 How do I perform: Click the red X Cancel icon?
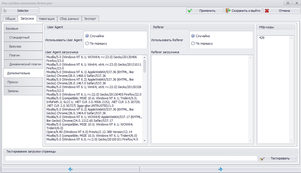click(x=267, y=11)
